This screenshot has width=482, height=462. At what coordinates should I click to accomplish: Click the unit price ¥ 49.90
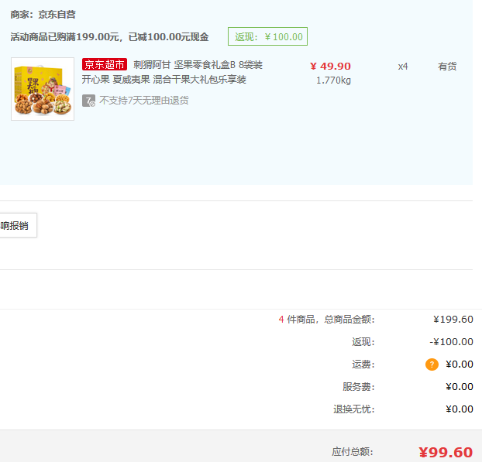coord(330,66)
